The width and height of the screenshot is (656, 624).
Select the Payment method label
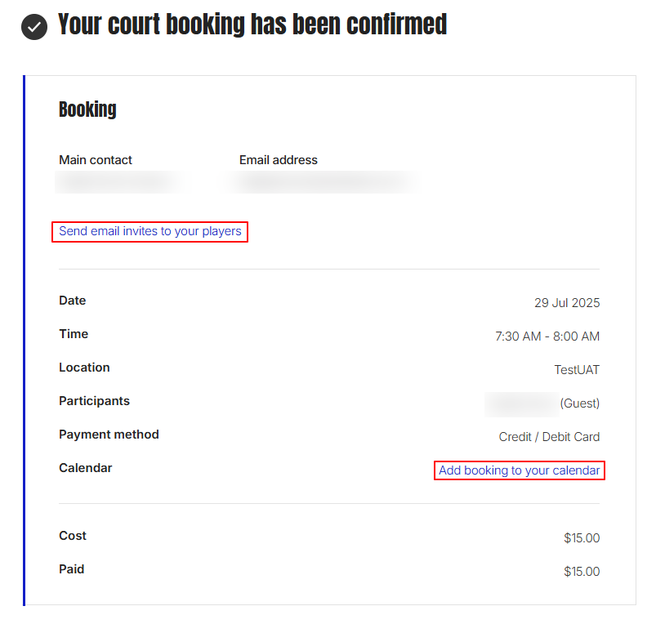point(109,435)
